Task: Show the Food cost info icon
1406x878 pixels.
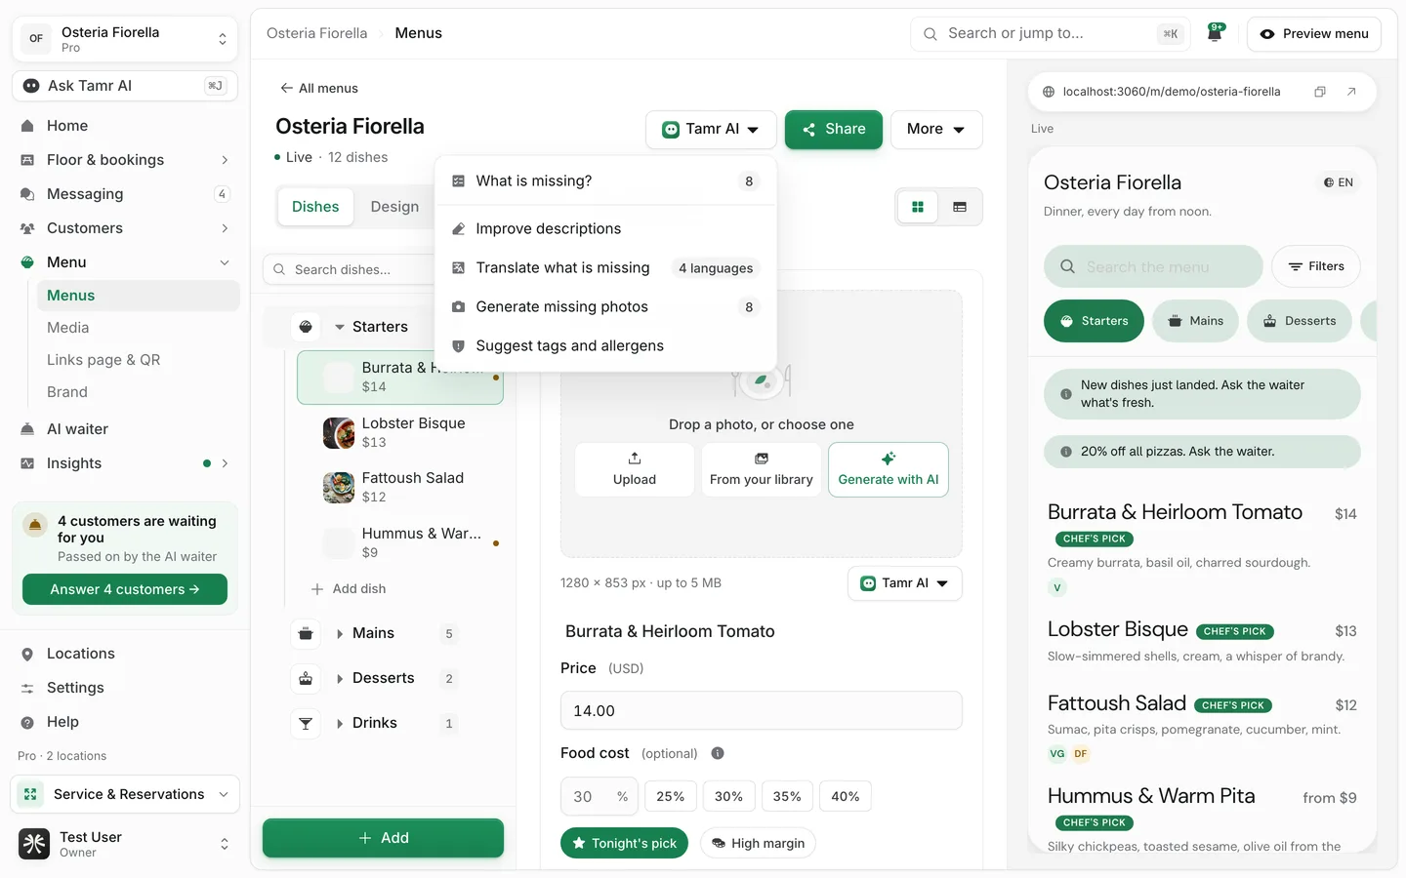Action: (718, 753)
